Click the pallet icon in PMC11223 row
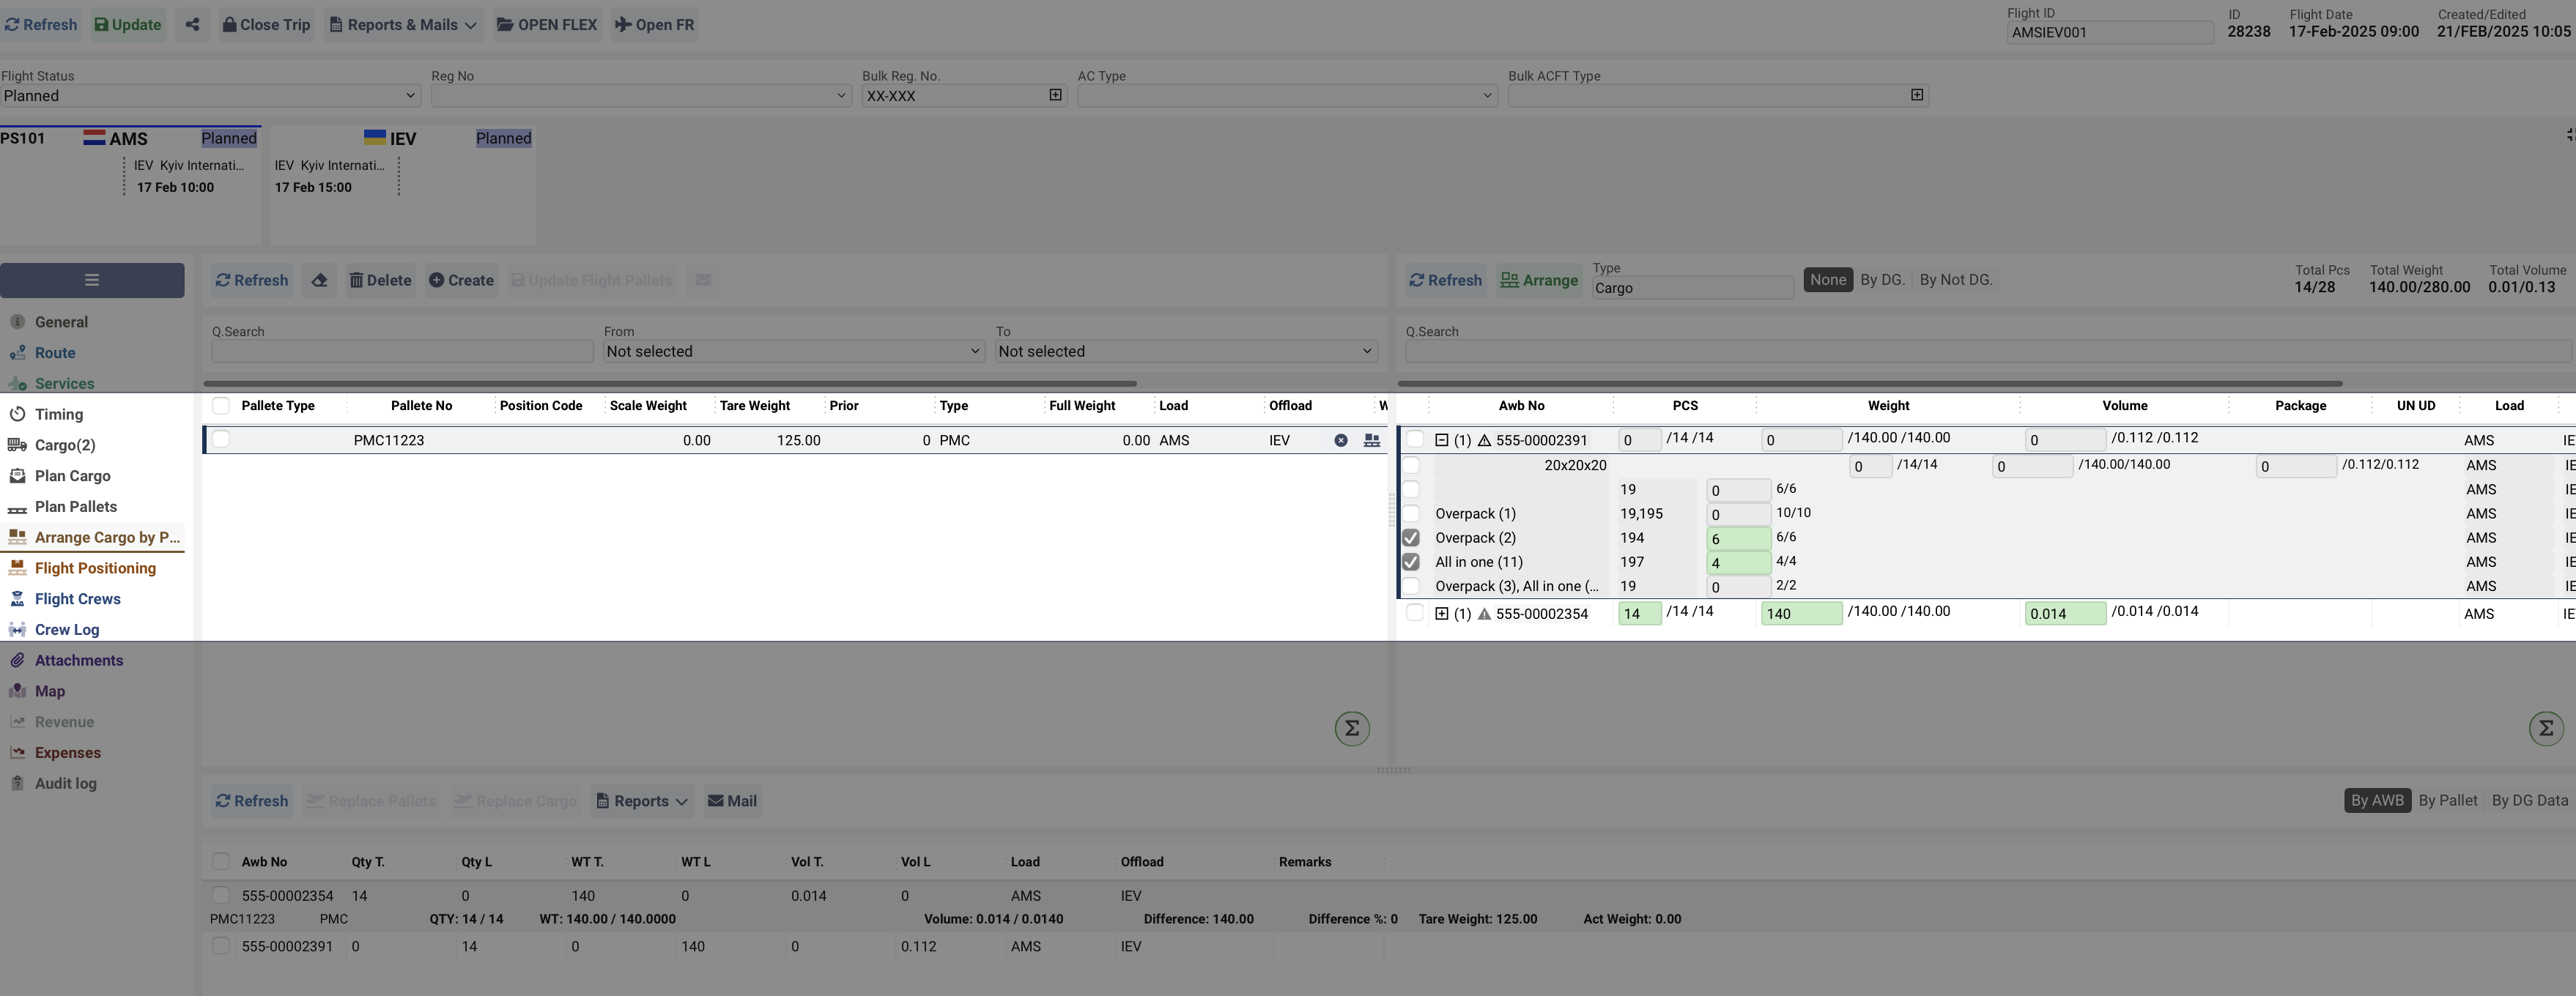 coord(1372,441)
